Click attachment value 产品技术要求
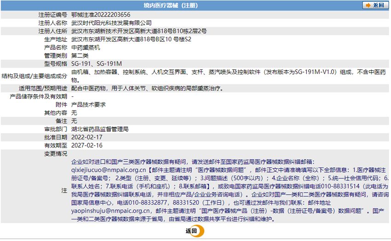Screen dimensions: 391x241 (x=88, y=105)
